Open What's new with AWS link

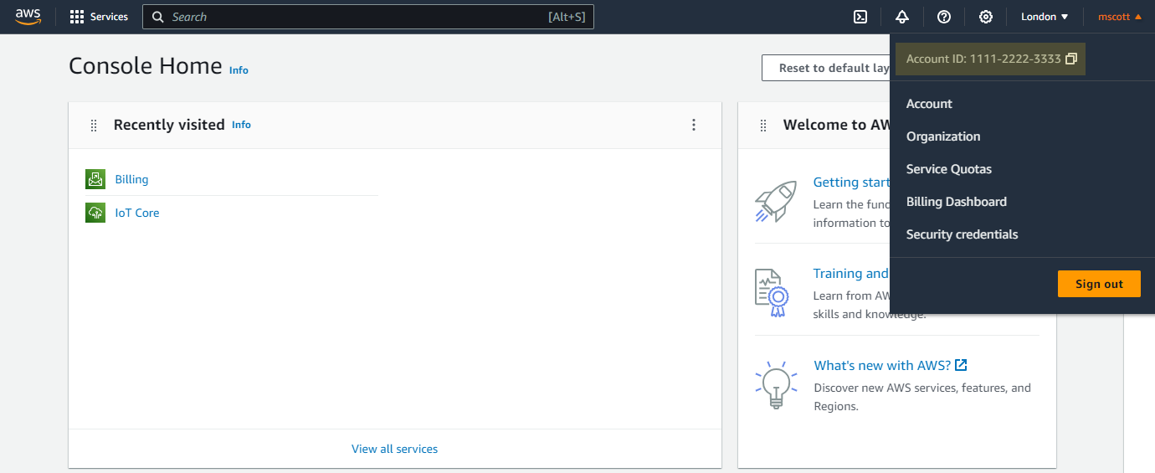[x=882, y=365]
